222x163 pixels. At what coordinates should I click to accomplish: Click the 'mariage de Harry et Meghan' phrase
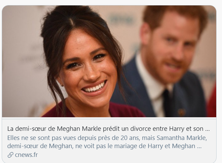(154, 146)
